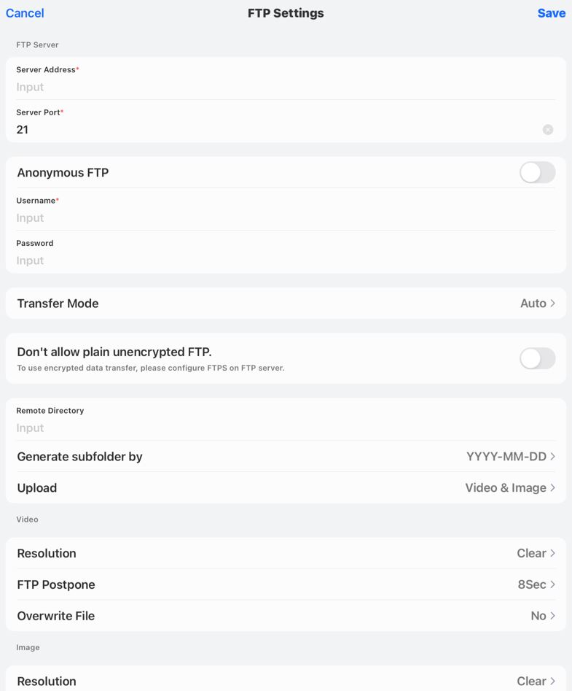The image size is (572, 691).
Task: Focus the Remote Directory input field
Action: pos(277,428)
